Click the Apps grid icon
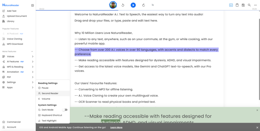260x131 pixels. (x=4, y=87)
